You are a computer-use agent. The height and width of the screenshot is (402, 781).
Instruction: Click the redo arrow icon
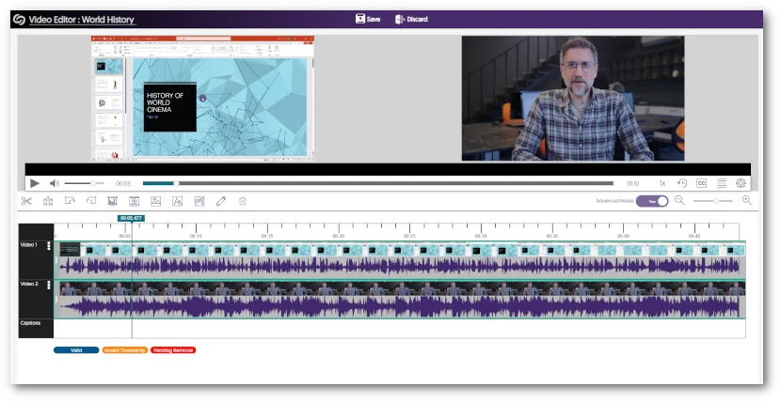(x=90, y=200)
